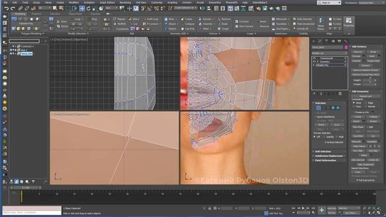This screenshot has width=386, height=217.
Task: Collapse the Edit Geometry rollout
Action: click(365, 91)
